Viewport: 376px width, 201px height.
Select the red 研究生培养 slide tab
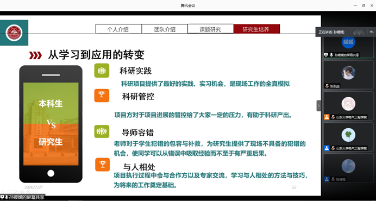(256, 29)
